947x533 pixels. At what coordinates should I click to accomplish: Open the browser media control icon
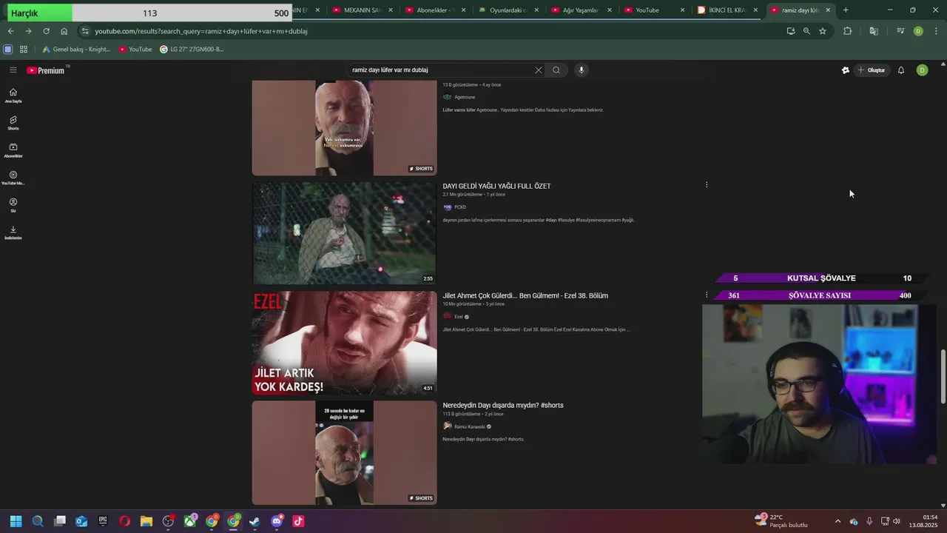click(x=900, y=31)
